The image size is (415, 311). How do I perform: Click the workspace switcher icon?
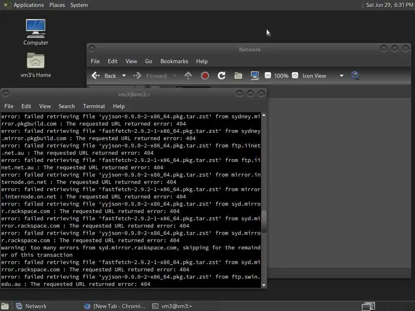point(368,306)
